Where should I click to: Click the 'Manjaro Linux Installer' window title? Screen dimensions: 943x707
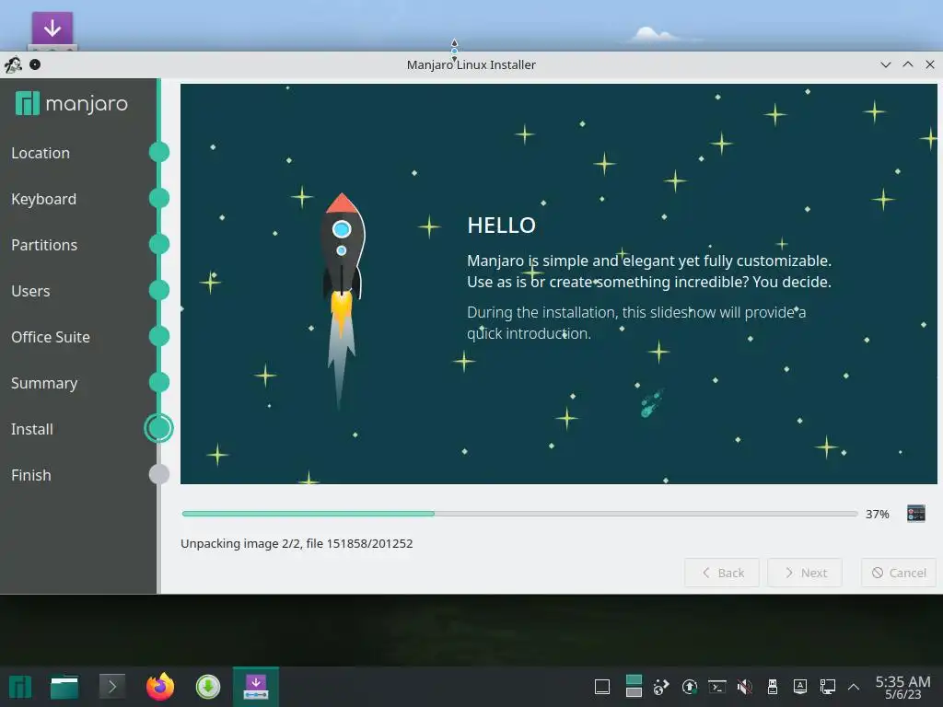coord(471,65)
